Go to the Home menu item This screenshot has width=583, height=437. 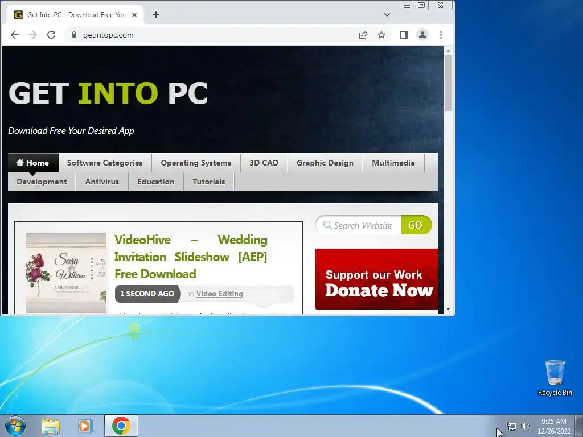(x=33, y=163)
